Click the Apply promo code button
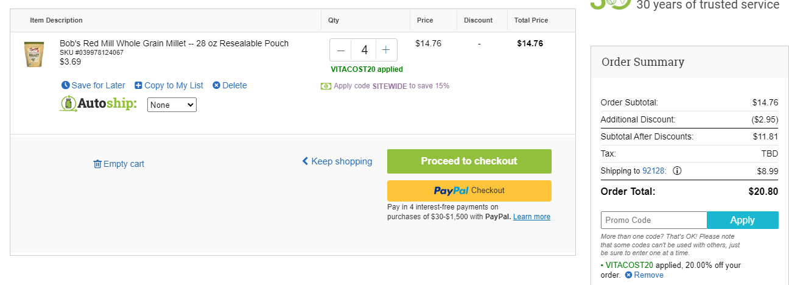Screen dimensions: 789x285 pos(743,220)
